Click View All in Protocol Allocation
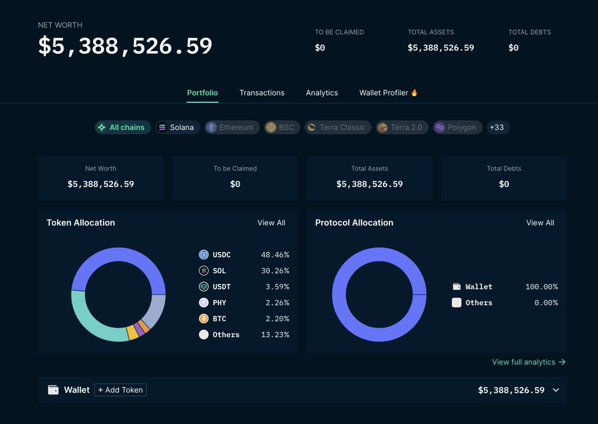The width and height of the screenshot is (598, 424). tap(540, 222)
